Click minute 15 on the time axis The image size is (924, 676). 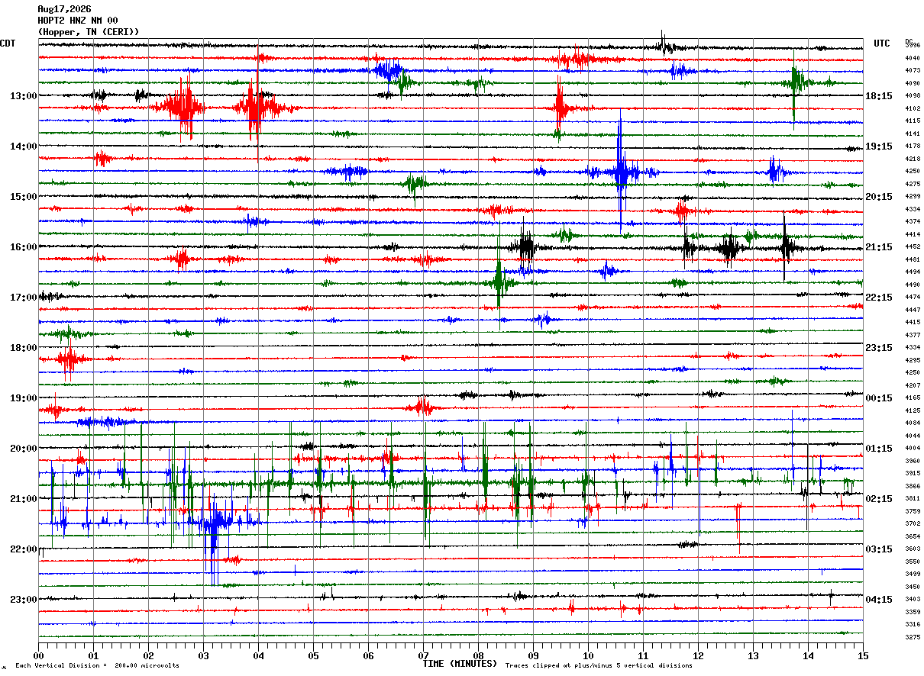(x=863, y=655)
